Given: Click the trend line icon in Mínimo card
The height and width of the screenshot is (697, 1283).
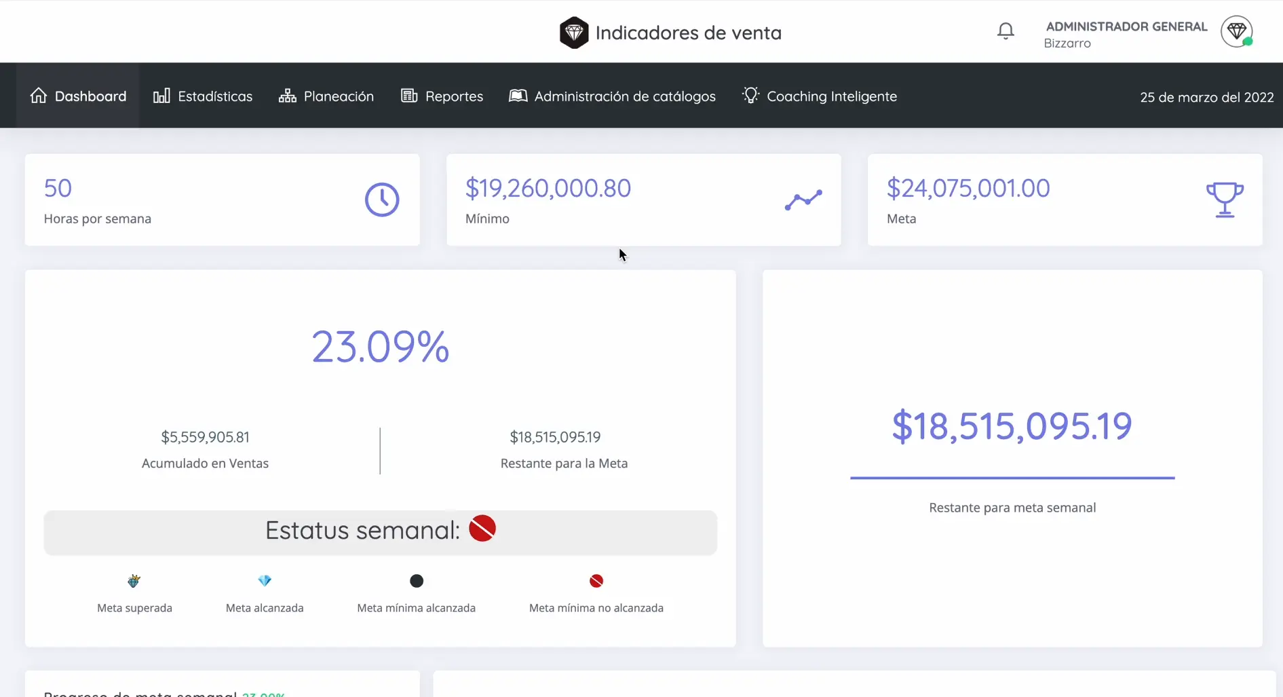Looking at the screenshot, I should pos(803,200).
